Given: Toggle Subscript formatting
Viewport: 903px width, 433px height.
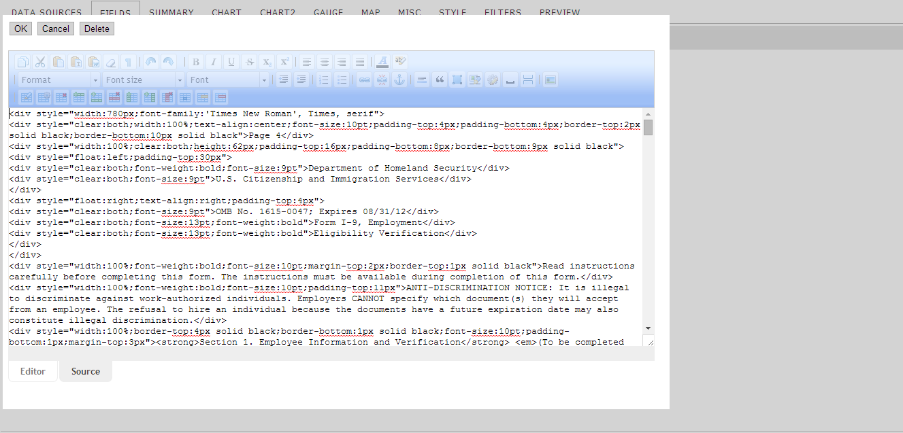Looking at the screenshot, I should (x=267, y=62).
